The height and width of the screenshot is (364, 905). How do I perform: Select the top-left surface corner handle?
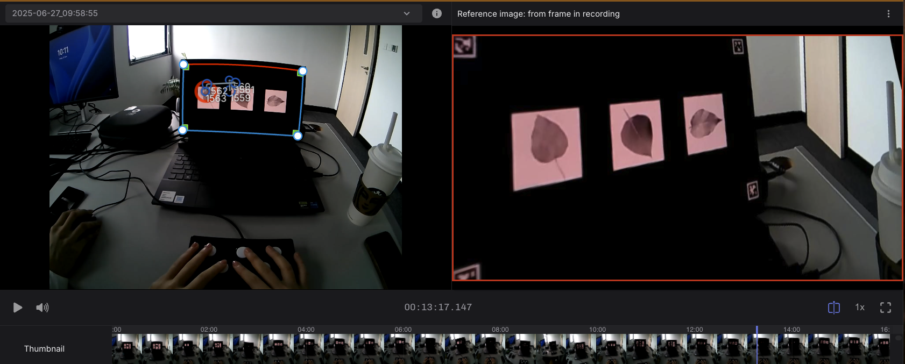[x=183, y=65]
